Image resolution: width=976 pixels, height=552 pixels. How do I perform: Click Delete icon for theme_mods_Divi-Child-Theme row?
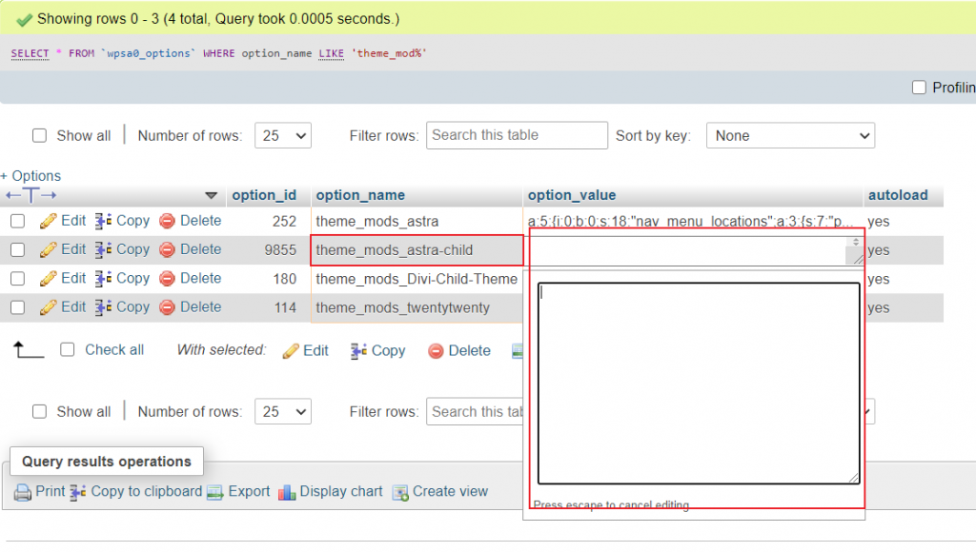tap(167, 279)
